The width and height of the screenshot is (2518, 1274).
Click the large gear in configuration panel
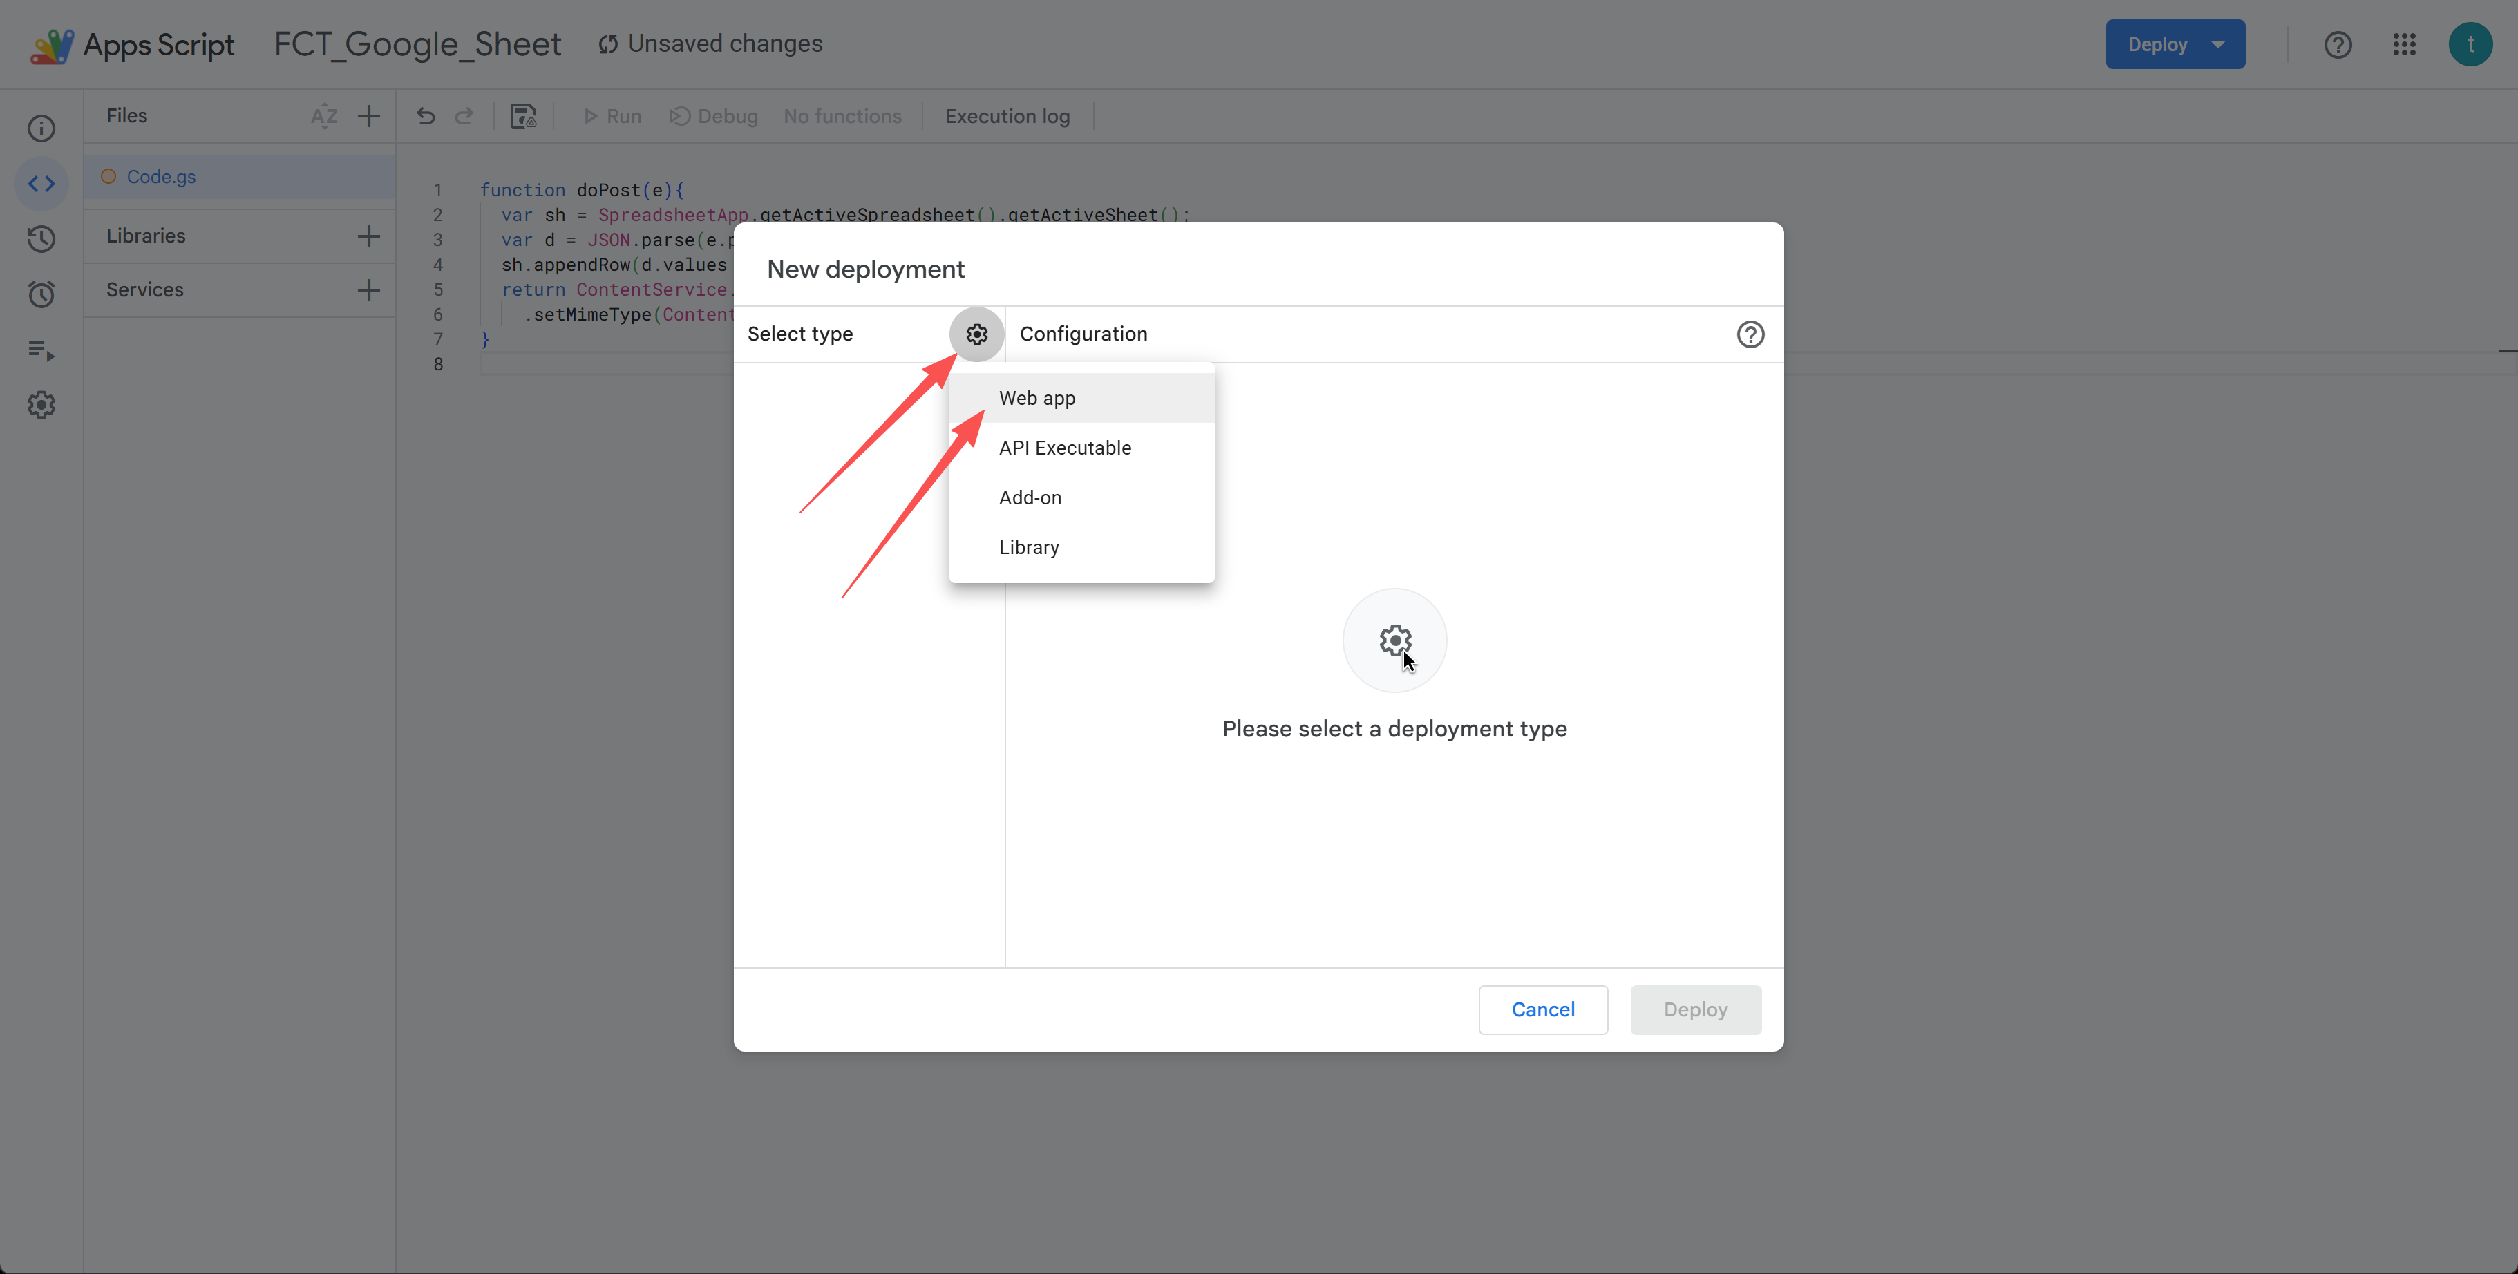coord(1395,641)
